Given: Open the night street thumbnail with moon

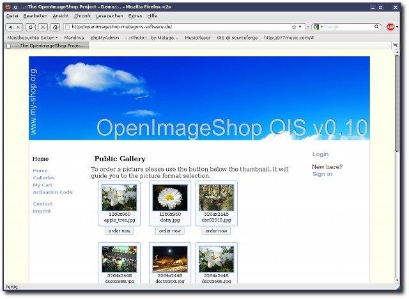Looking at the screenshot, I should [x=170, y=259].
